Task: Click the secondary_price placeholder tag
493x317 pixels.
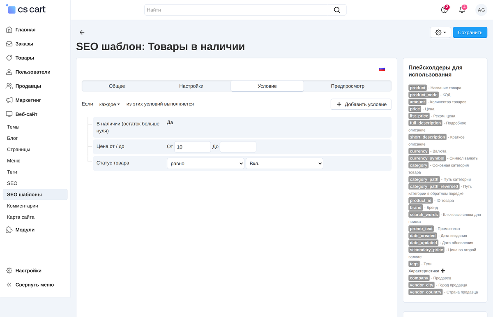Action: (x=426, y=250)
